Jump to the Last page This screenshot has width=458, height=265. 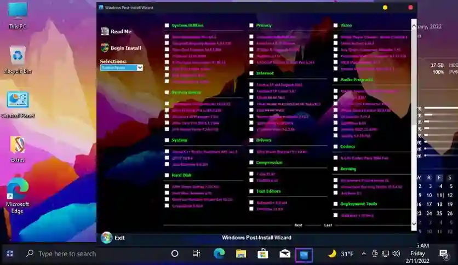(328, 225)
